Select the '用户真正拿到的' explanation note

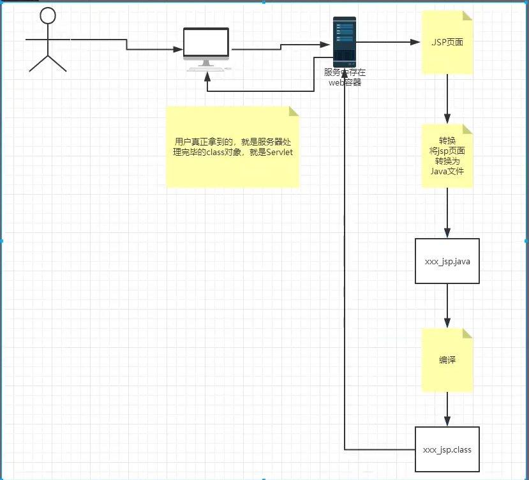click(232, 147)
